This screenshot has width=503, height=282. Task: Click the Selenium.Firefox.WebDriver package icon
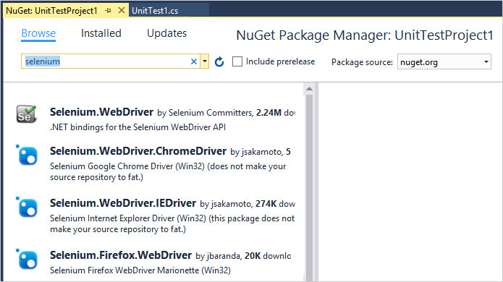28,260
